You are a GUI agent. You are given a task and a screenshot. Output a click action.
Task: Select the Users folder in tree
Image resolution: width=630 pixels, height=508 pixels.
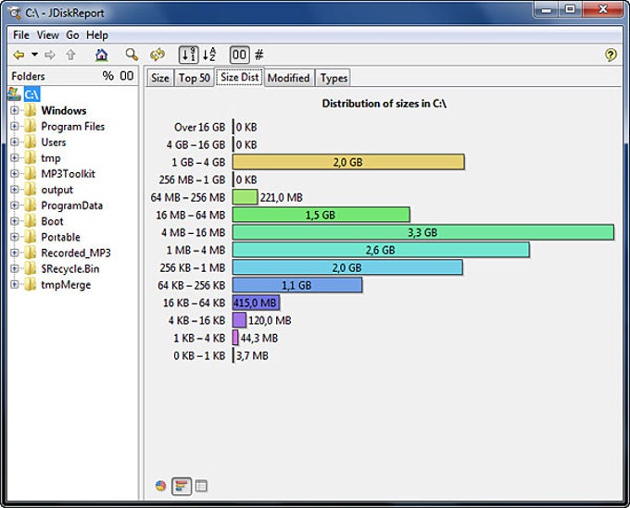tap(53, 142)
